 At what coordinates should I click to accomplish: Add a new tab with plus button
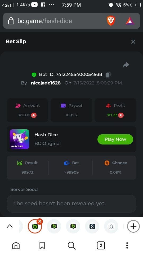(133, 226)
